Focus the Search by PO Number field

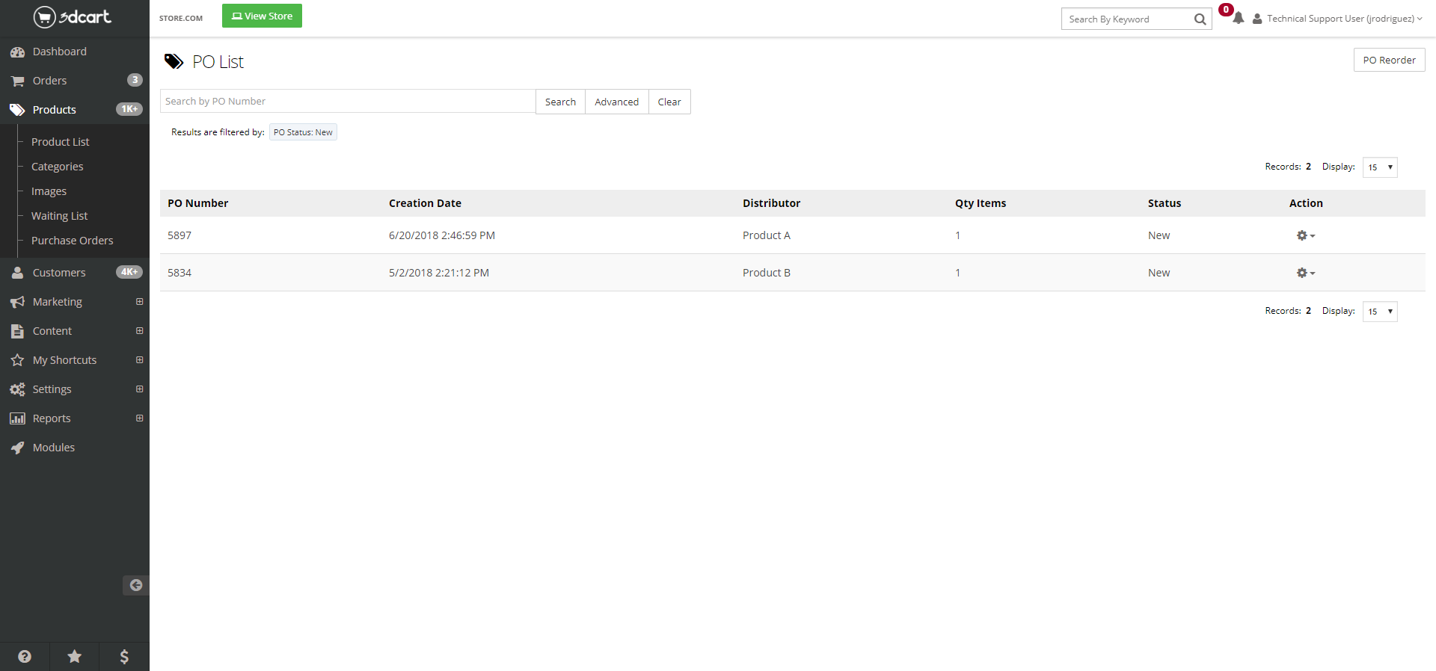348,102
